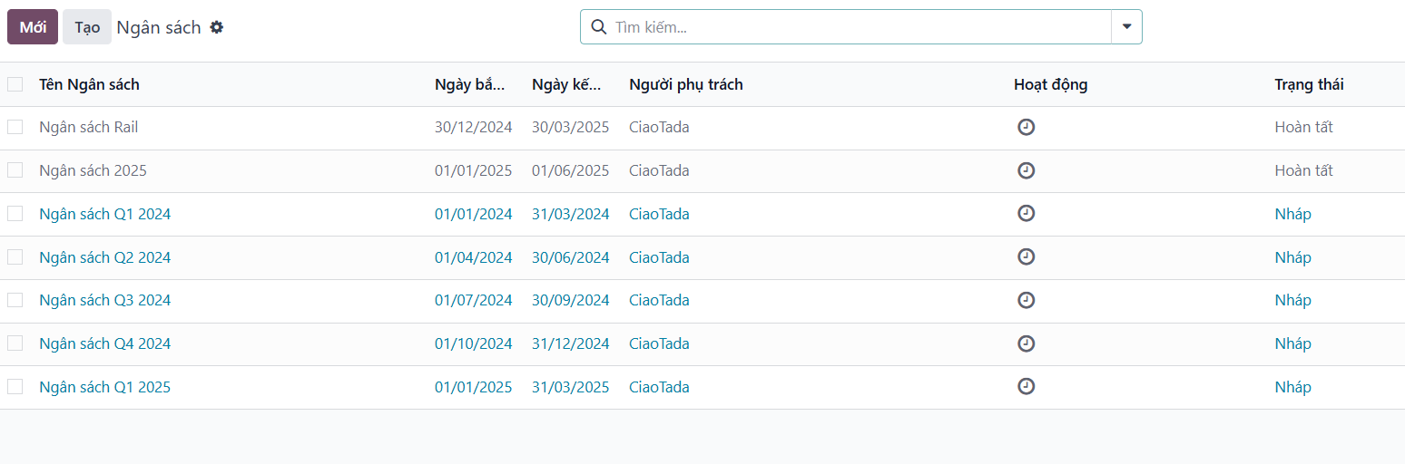1405x464 pixels.
Task: Open activity clock for Ngân sách 2025
Action: [x=1026, y=170]
